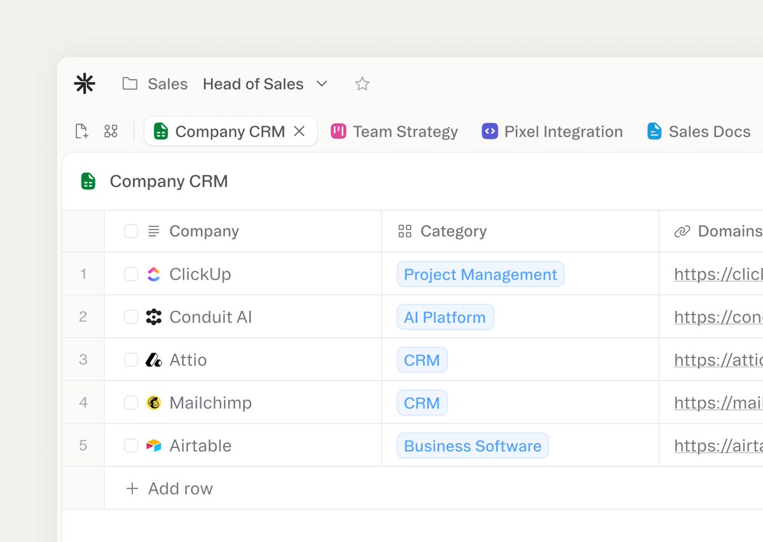The height and width of the screenshot is (542, 763).
Task: Select row number 2
Action: [x=83, y=317]
